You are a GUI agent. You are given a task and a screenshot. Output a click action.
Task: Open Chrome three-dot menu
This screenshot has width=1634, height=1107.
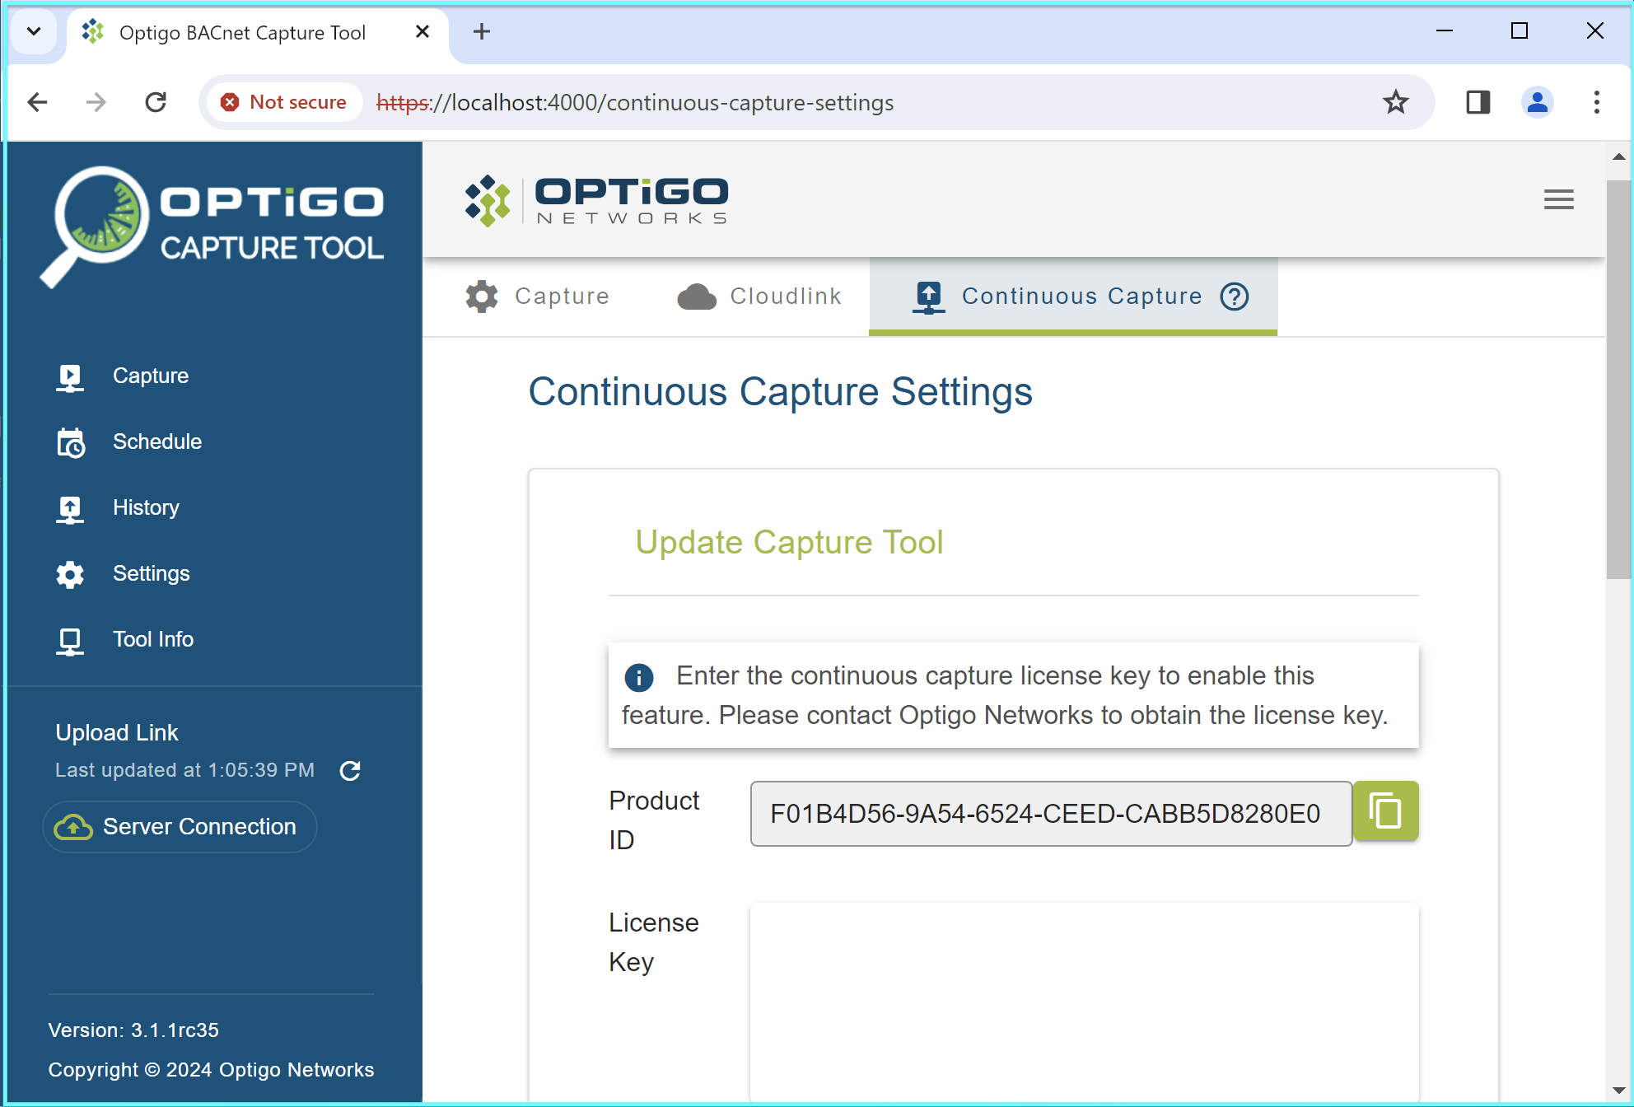click(x=1596, y=102)
